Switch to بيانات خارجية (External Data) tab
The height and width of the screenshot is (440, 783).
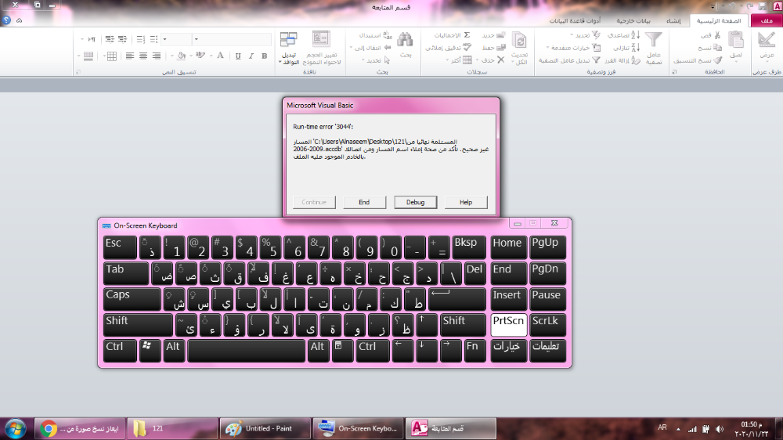click(633, 20)
